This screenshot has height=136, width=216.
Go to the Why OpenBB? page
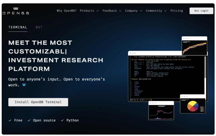coord(66,11)
